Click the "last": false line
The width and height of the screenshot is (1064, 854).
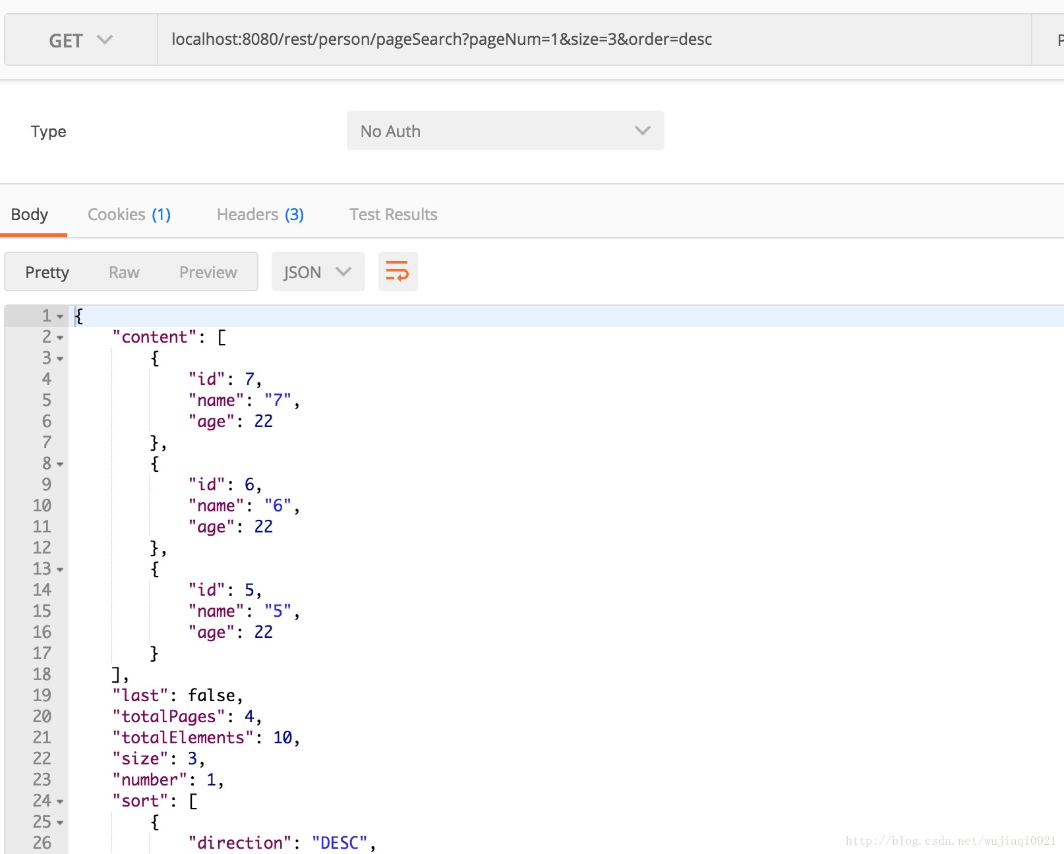pos(177,695)
